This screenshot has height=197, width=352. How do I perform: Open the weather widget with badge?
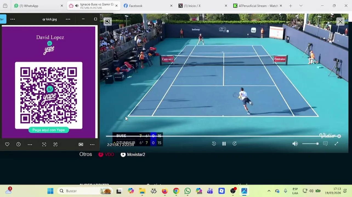(8, 191)
